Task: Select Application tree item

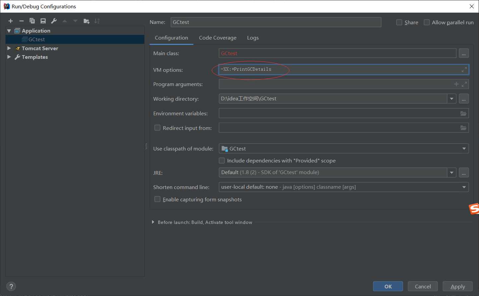Action: [x=36, y=31]
